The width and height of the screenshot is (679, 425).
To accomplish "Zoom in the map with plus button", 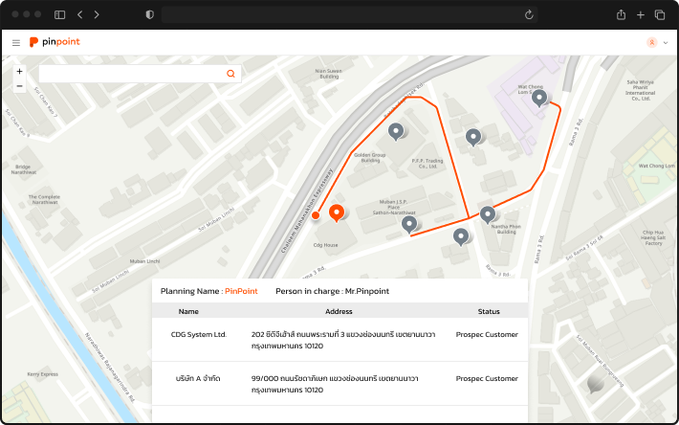I will [19, 72].
